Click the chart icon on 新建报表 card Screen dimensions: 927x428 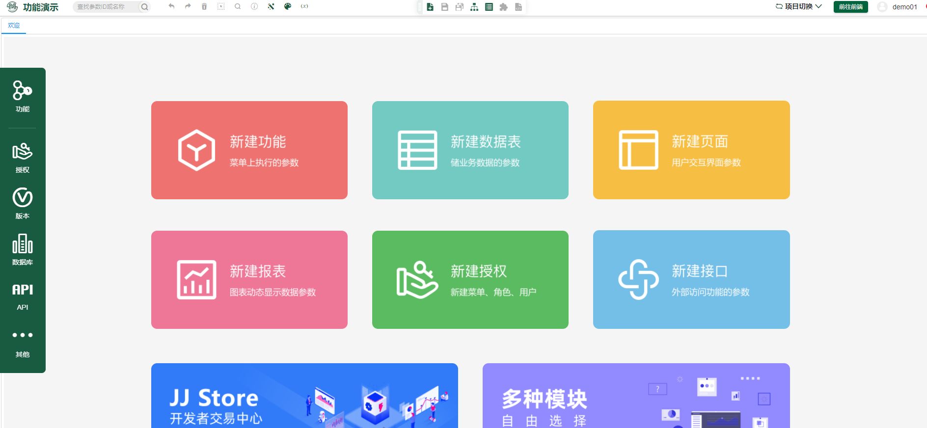[x=196, y=280]
